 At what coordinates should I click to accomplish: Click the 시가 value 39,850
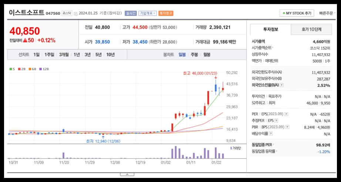coord(102,42)
